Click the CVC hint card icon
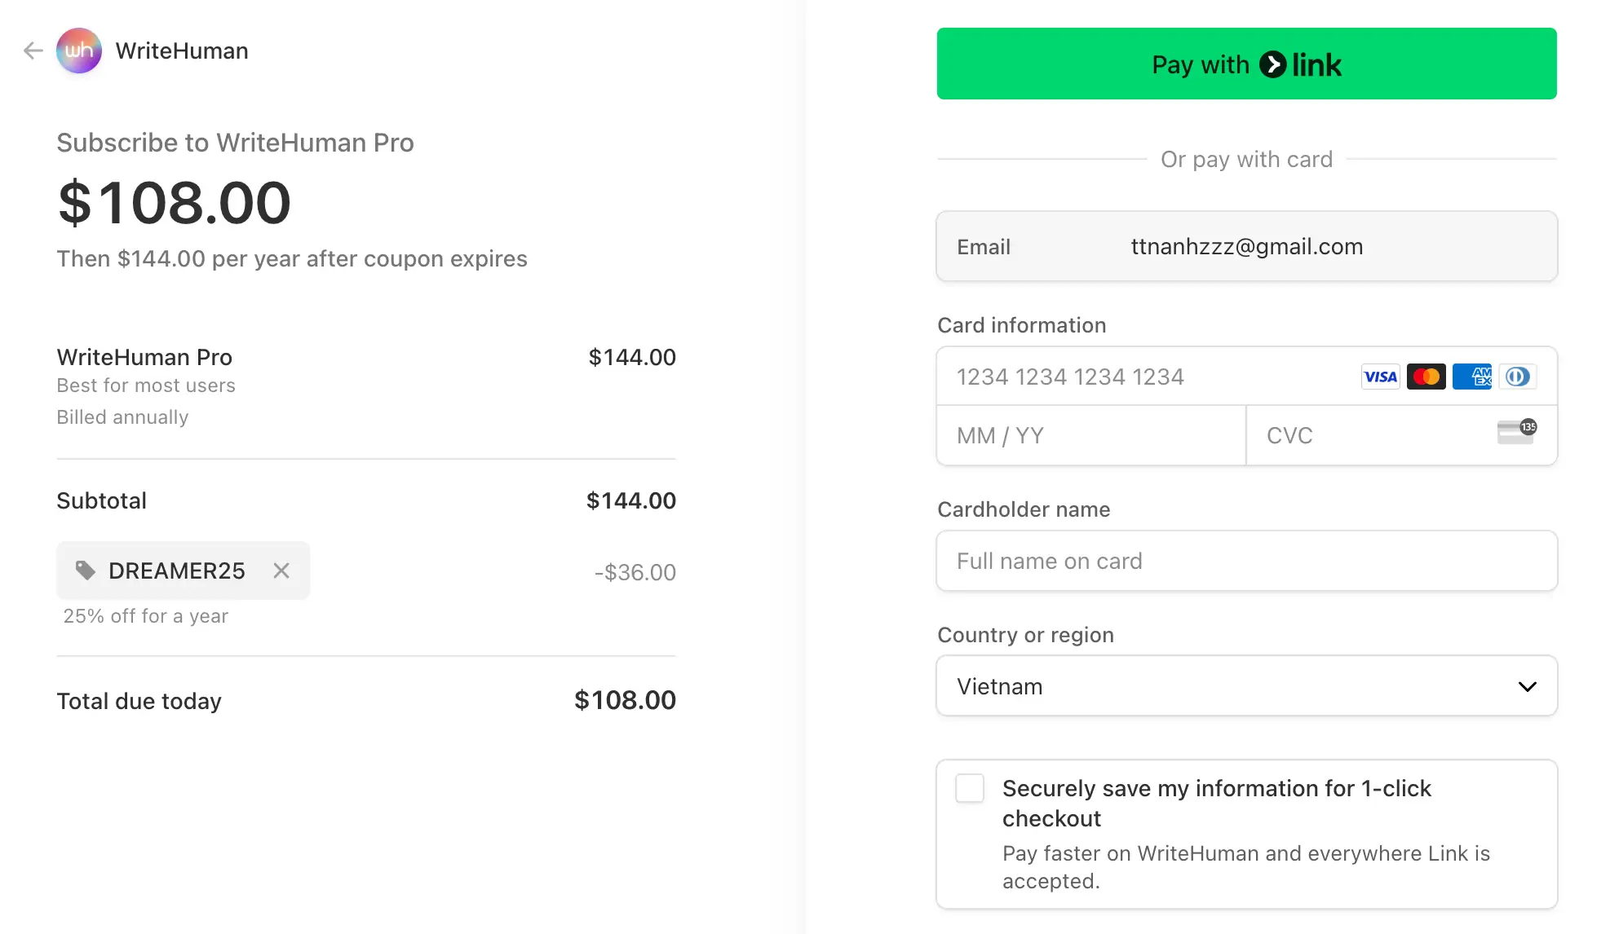The image size is (1610, 934). pyautogui.click(x=1515, y=432)
